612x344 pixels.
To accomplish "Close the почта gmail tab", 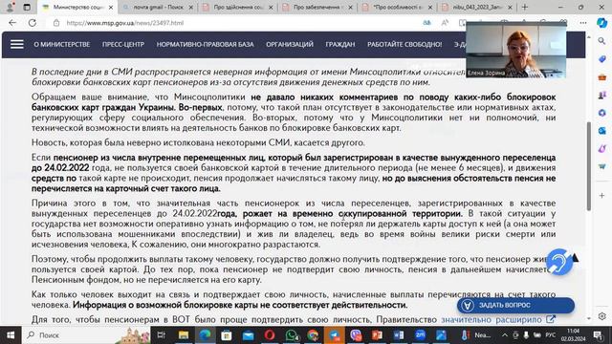I will point(191,8).
